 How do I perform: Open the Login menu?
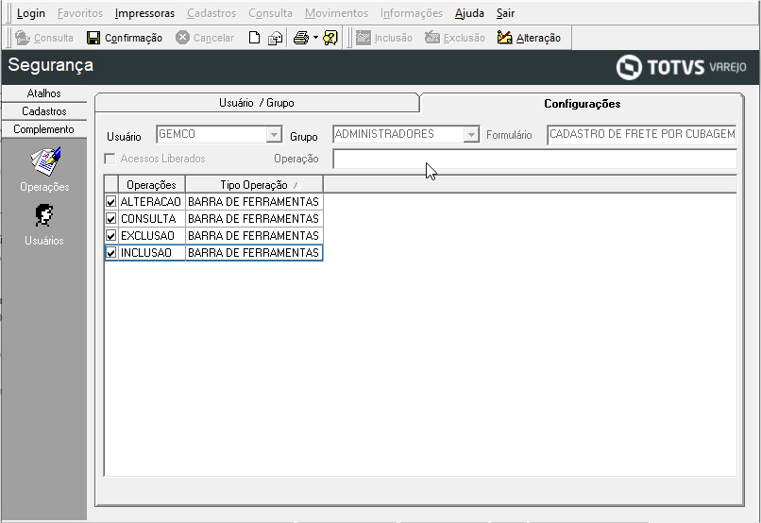(31, 13)
